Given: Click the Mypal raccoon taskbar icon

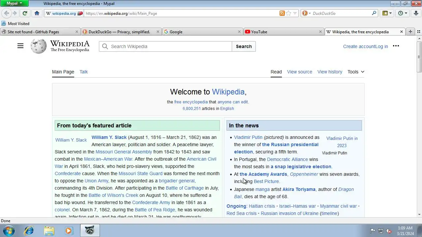Looking at the screenshot, I should pyautogui.click(x=90, y=231).
